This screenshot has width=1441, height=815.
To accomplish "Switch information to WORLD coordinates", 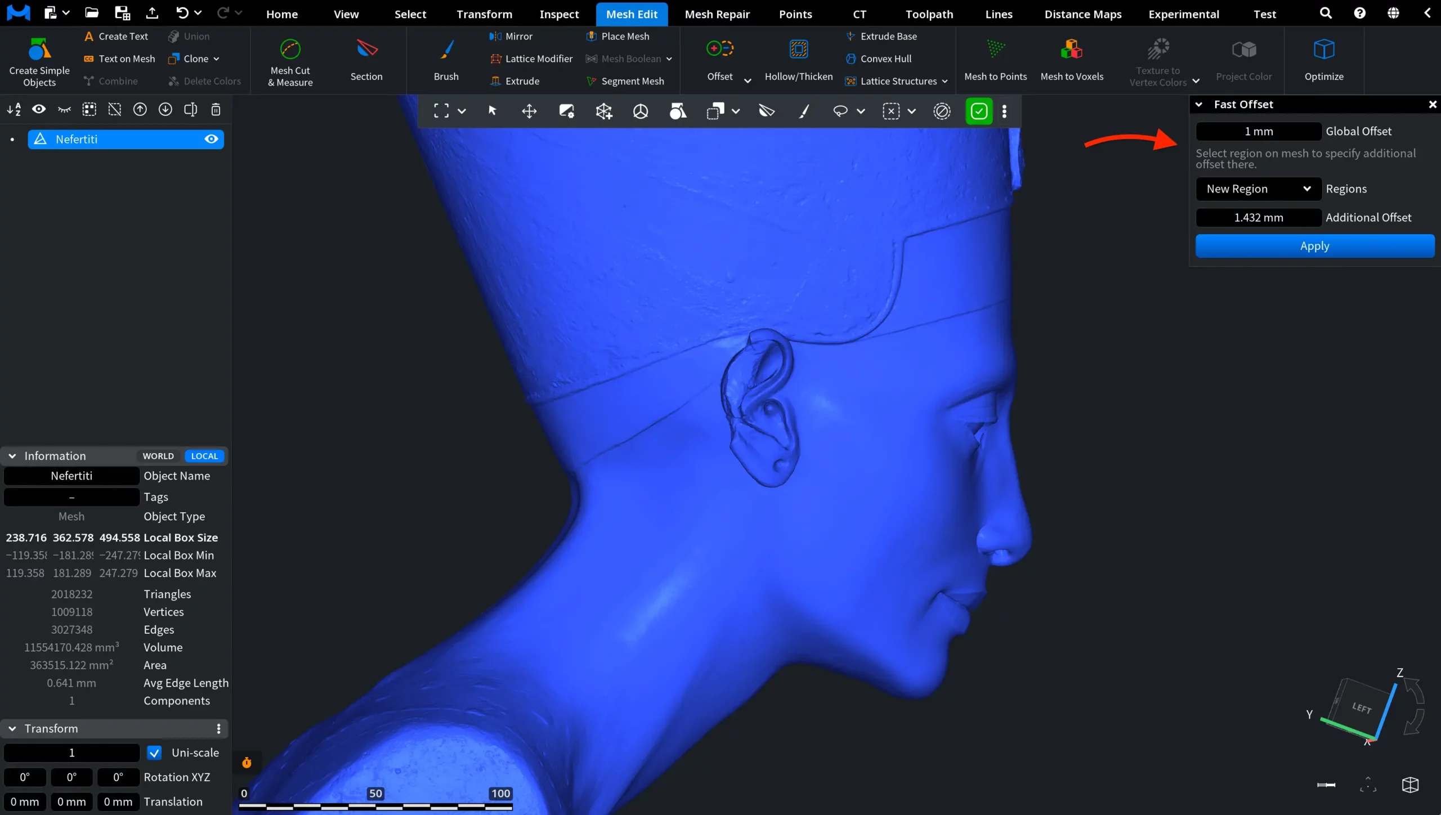I will (x=158, y=456).
